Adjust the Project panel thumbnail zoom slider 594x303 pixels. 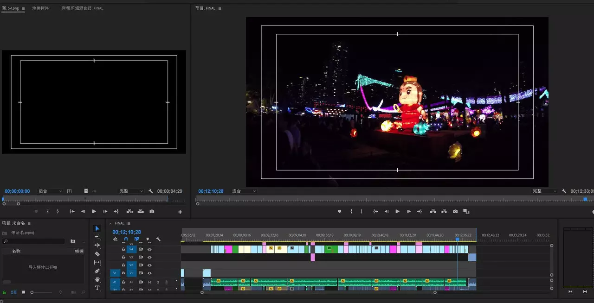pyautogui.click(x=32, y=292)
